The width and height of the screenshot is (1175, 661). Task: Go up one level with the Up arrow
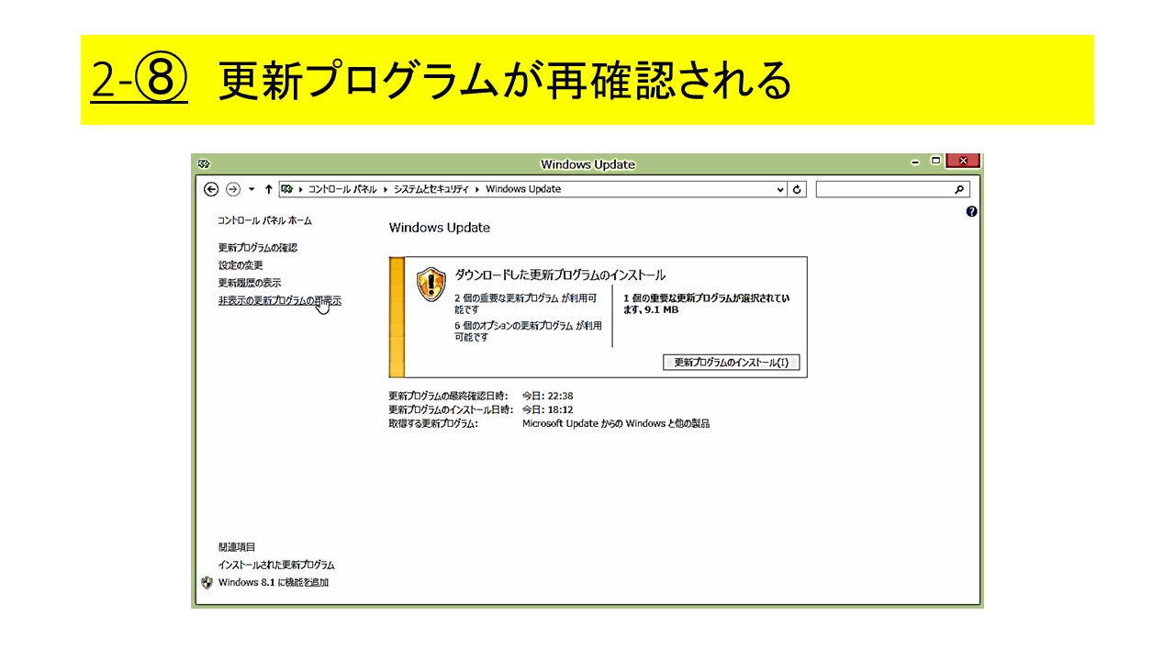(268, 189)
